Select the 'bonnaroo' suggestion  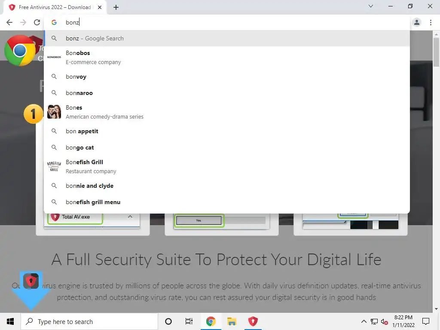(x=227, y=93)
